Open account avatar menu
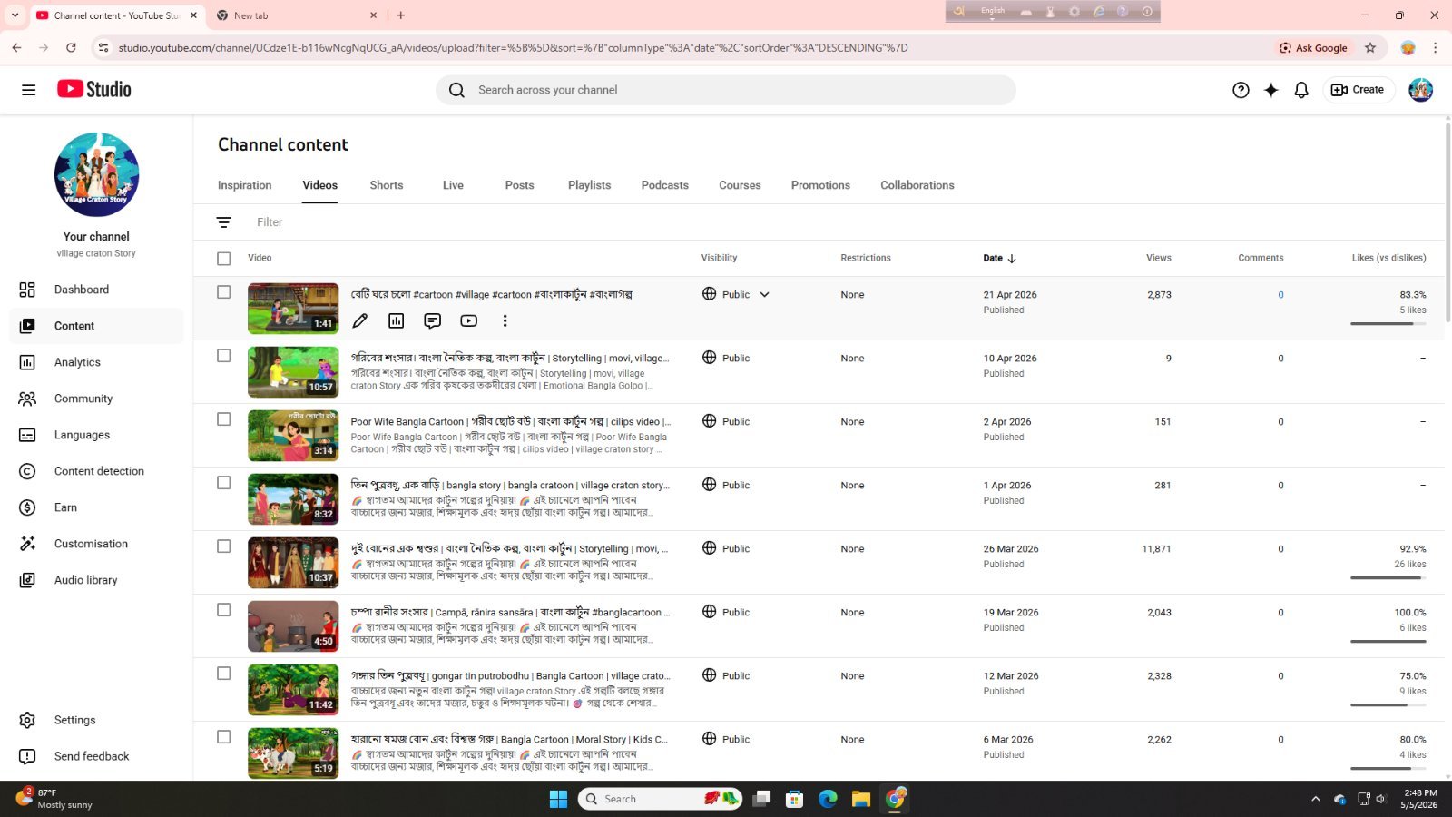Screen dimensions: 1452x817 click(1420, 90)
